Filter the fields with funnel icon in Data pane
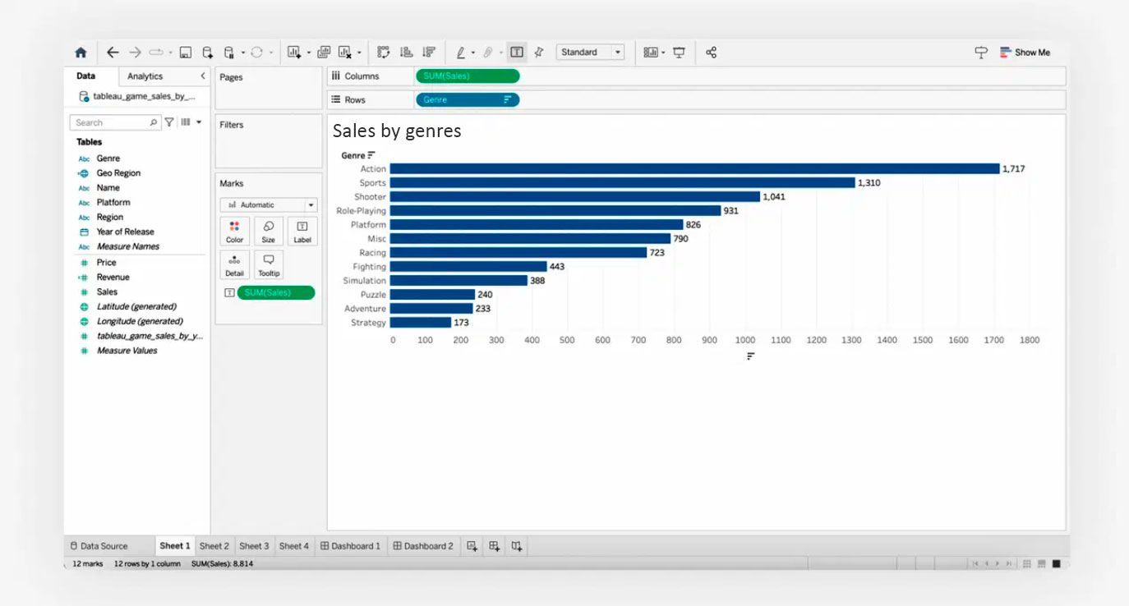 pyautogui.click(x=169, y=122)
